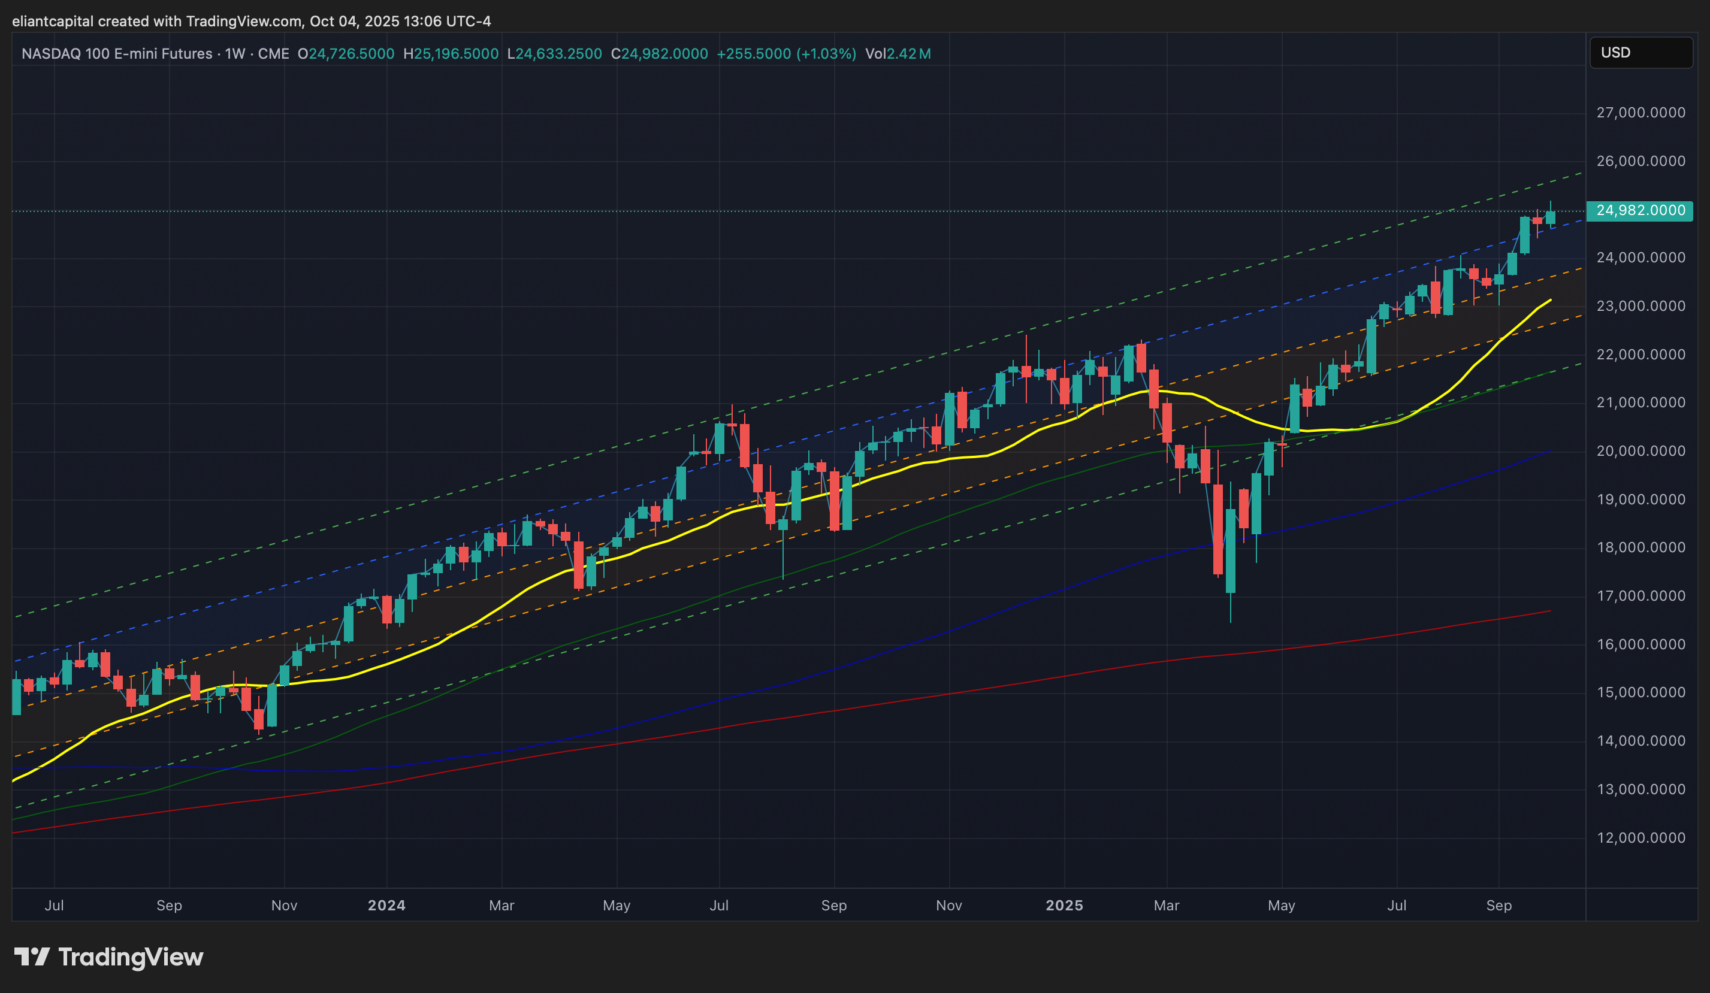Click the end of yellow moving average line
This screenshot has width=1710, height=993.
pos(1550,300)
